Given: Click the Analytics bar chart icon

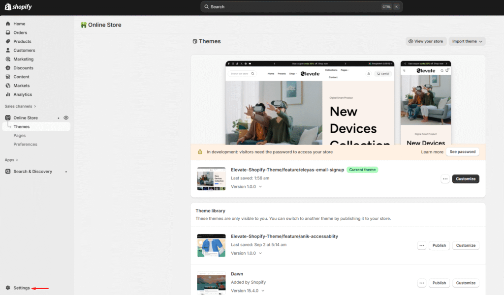Looking at the screenshot, I should tap(8, 94).
